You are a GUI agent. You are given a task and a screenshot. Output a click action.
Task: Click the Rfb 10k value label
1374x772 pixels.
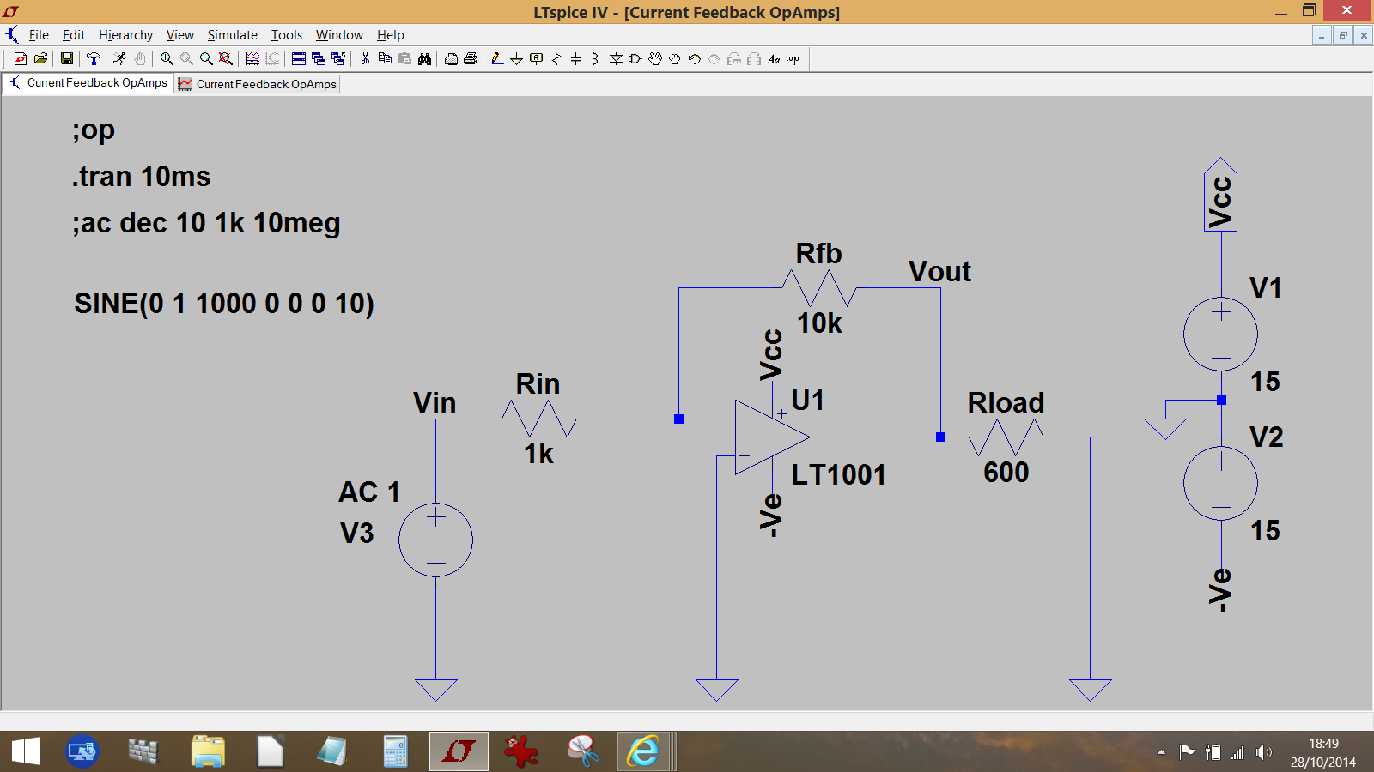(x=819, y=323)
